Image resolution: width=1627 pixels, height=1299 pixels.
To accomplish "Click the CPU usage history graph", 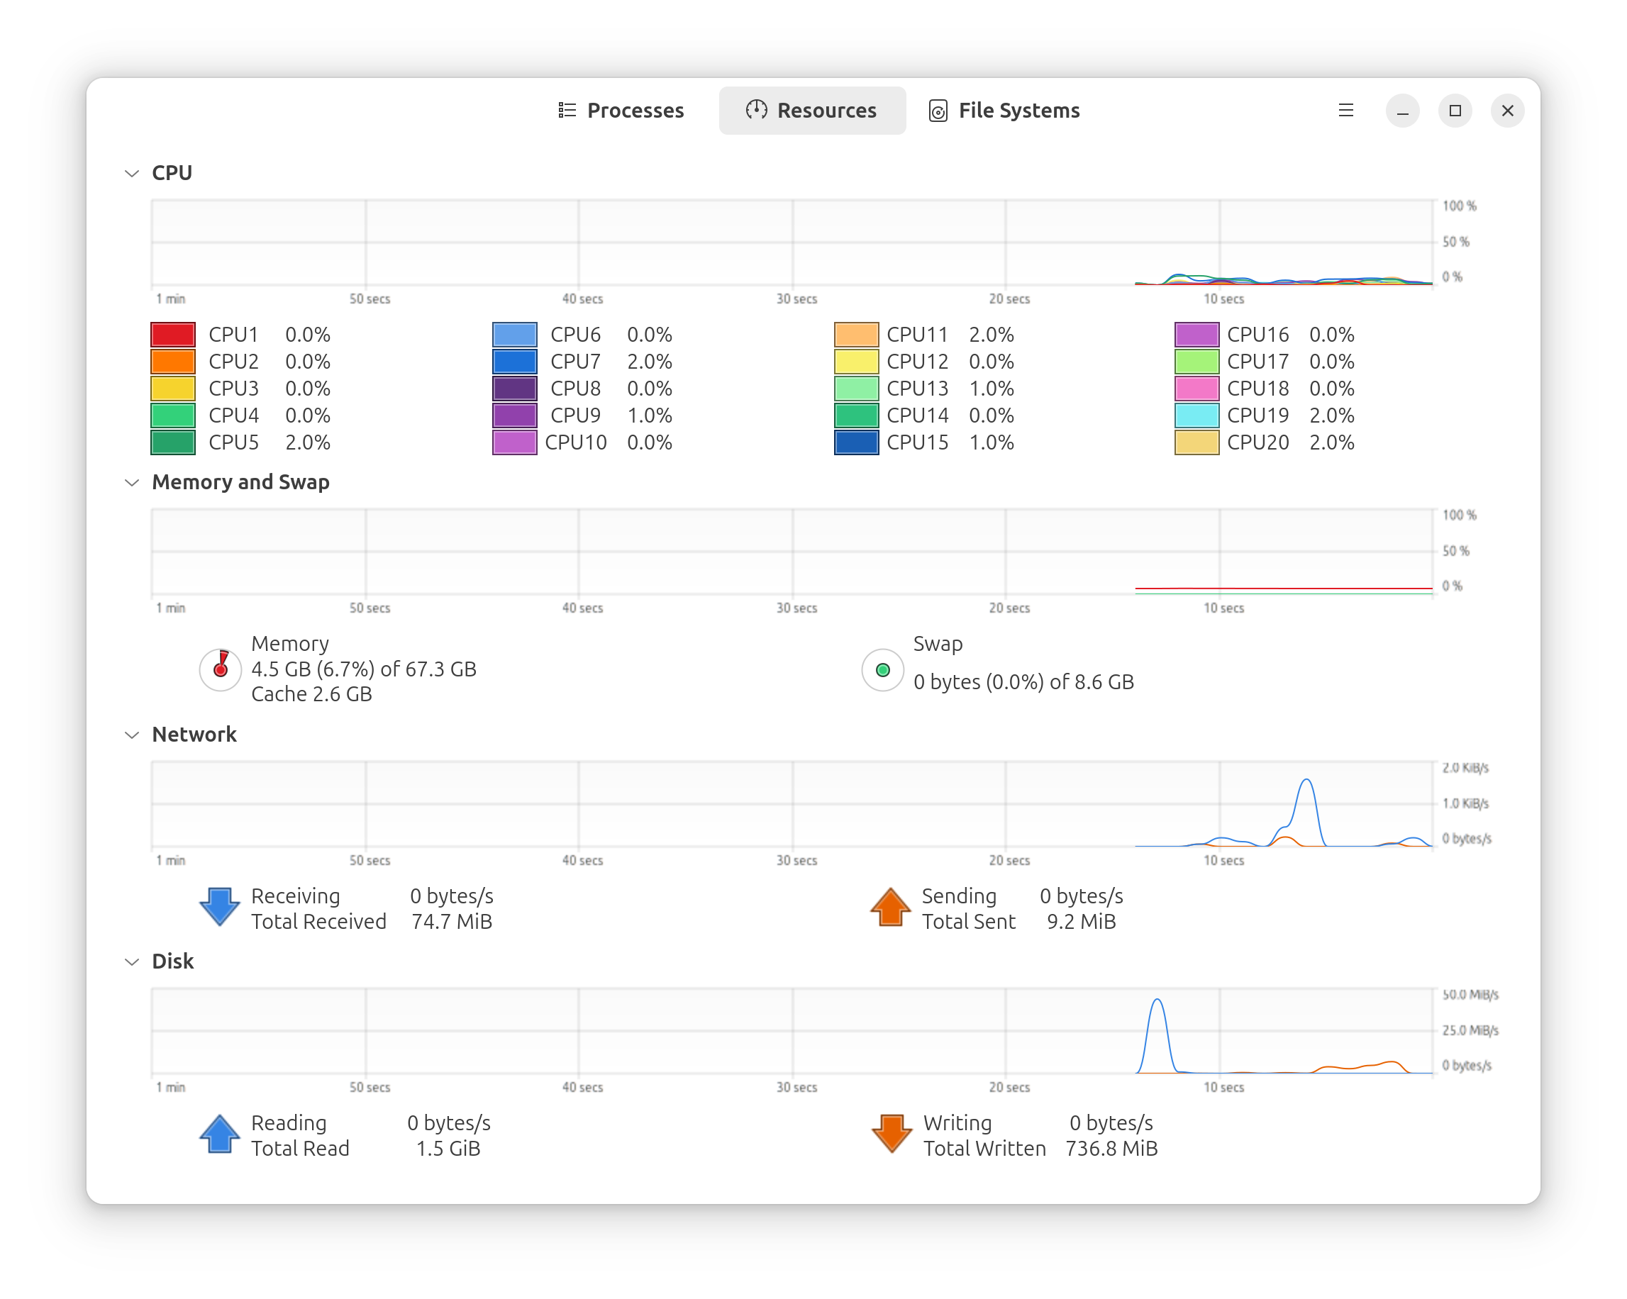I will click(x=792, y=243).
